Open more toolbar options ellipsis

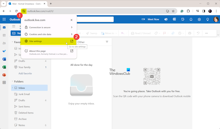(206, 33)
